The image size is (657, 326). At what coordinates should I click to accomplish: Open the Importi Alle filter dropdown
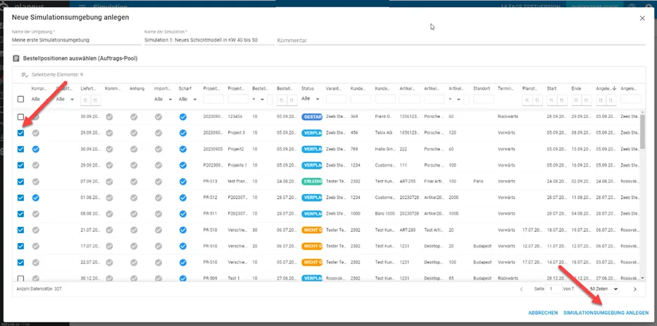tap(163, 100)
